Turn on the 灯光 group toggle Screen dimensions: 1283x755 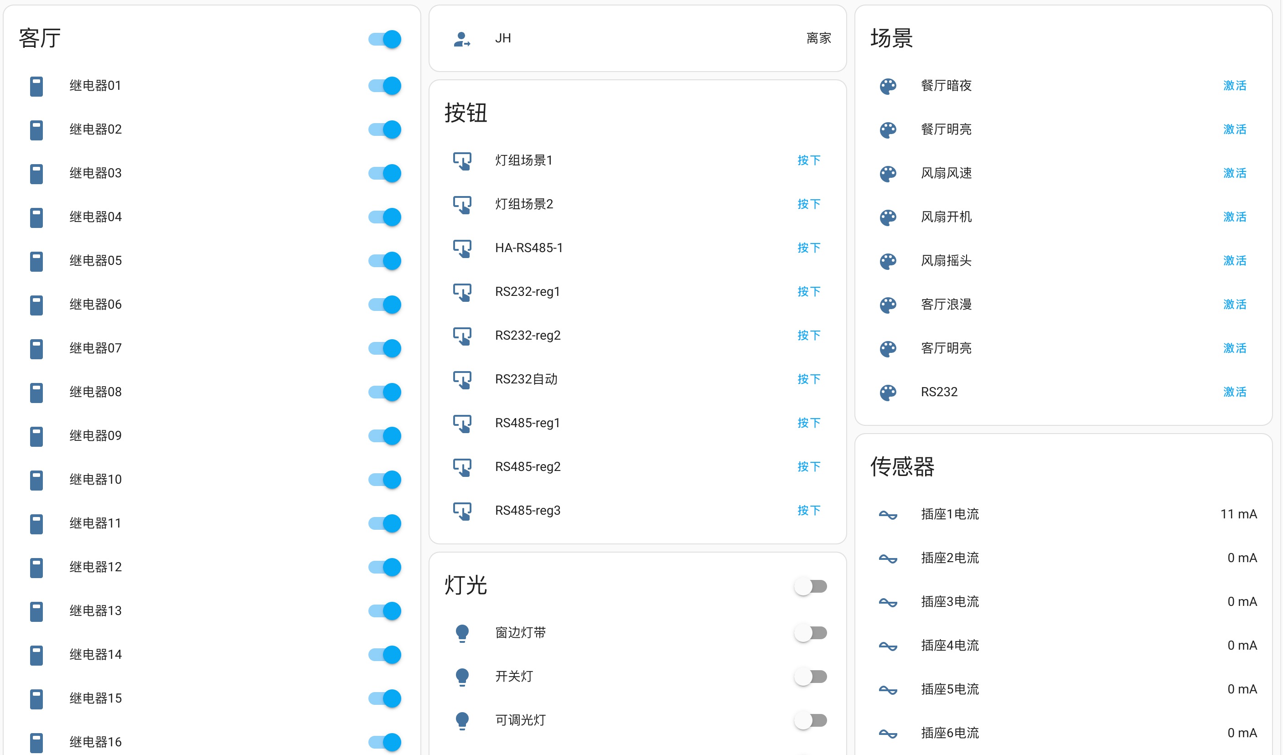click(810, 586)
